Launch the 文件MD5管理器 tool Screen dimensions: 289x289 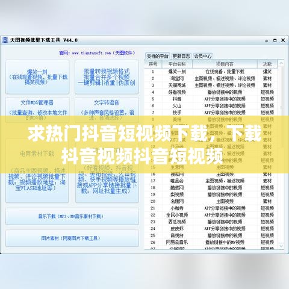tap(37, 110)
